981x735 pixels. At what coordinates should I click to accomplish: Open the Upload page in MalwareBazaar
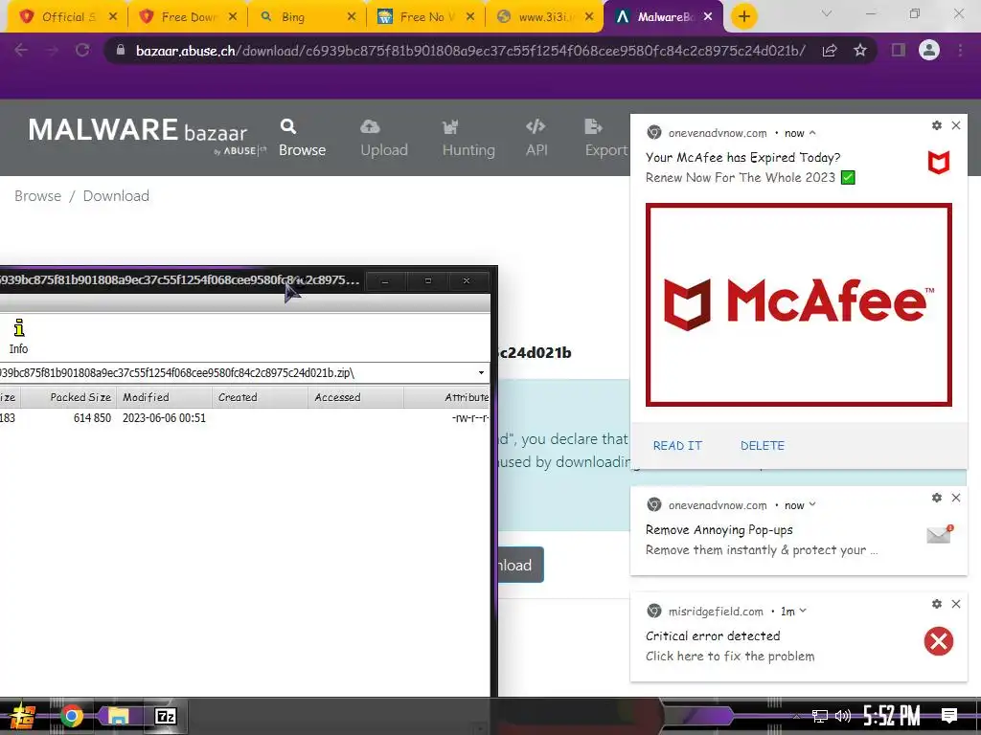383,138
